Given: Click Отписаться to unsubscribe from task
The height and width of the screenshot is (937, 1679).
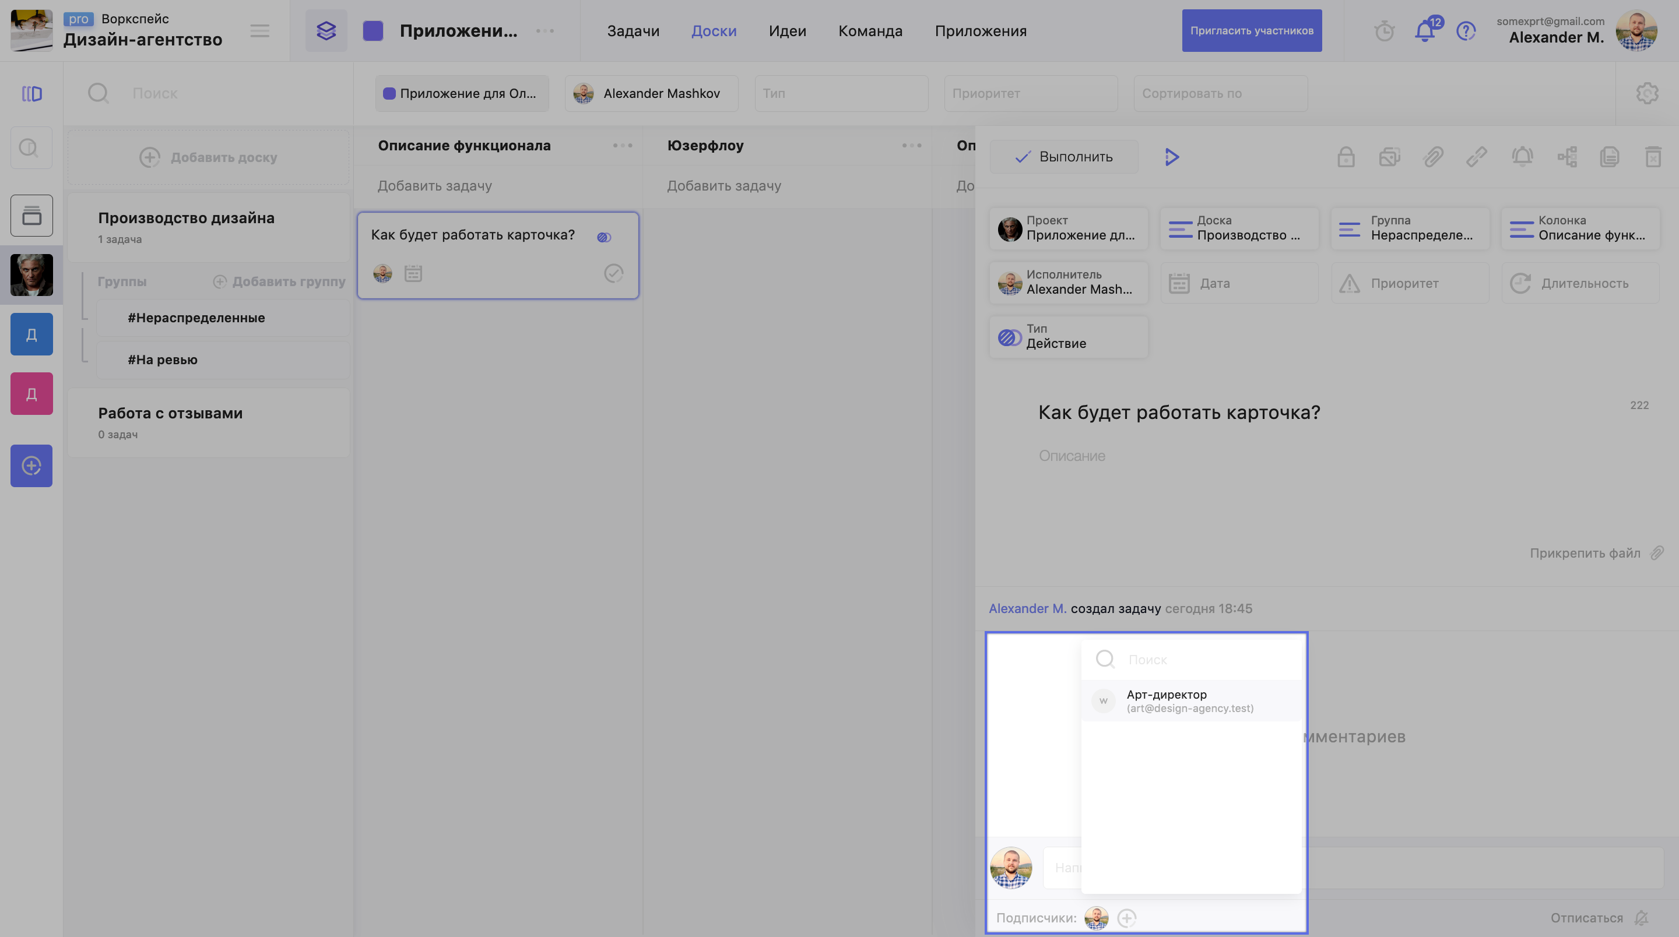Looking at the screenshot, I should click(x=1586, y=917).
